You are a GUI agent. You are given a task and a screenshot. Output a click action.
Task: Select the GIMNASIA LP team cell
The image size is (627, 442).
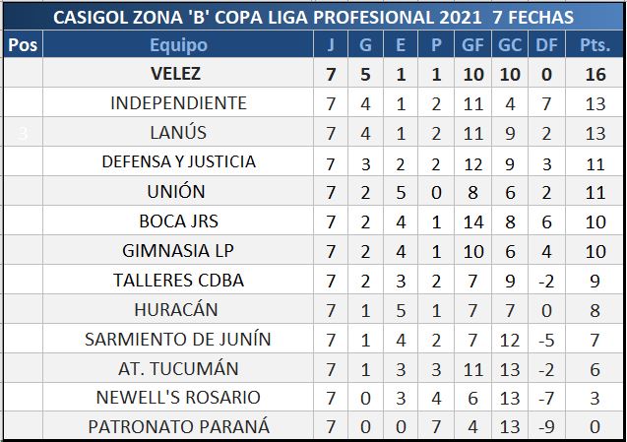tap(178, 251)
